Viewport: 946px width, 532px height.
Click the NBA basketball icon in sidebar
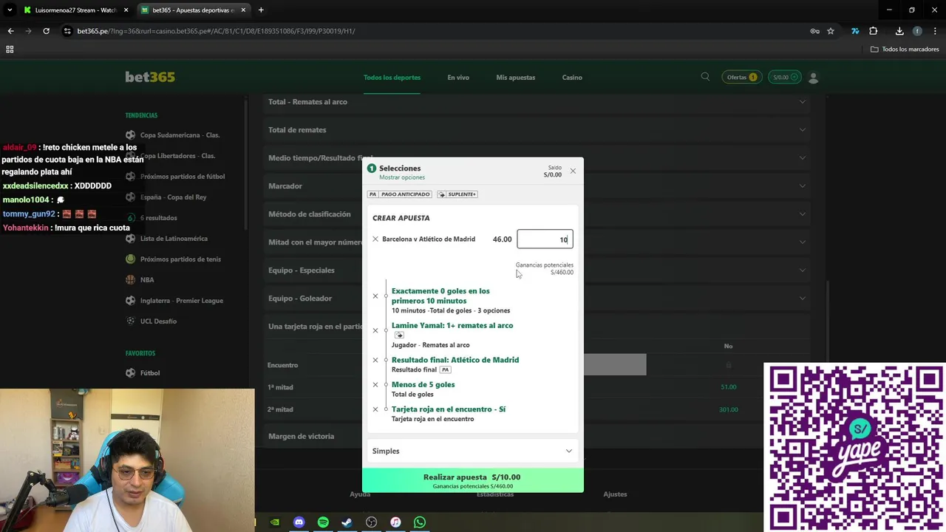pos(130,280)
